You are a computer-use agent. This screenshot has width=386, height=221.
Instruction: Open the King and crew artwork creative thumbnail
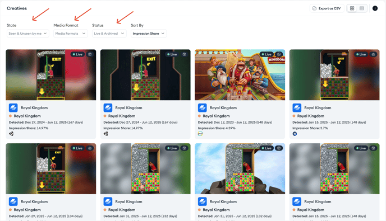[240, 75]
